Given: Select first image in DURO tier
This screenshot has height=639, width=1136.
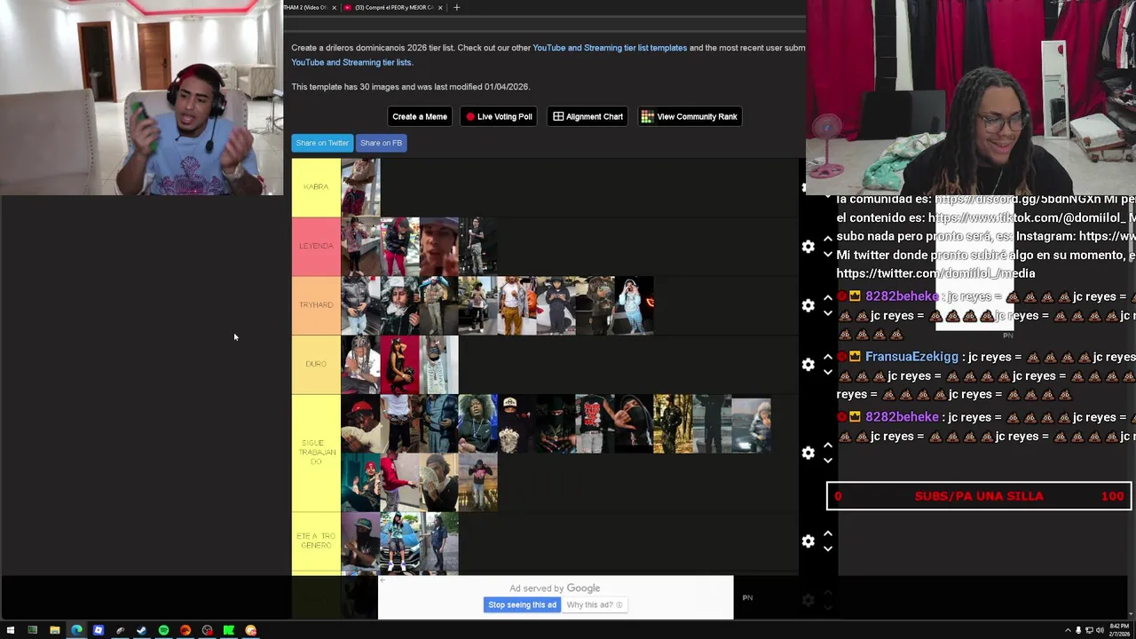Looking at the screenshot, I should (360, 365).
